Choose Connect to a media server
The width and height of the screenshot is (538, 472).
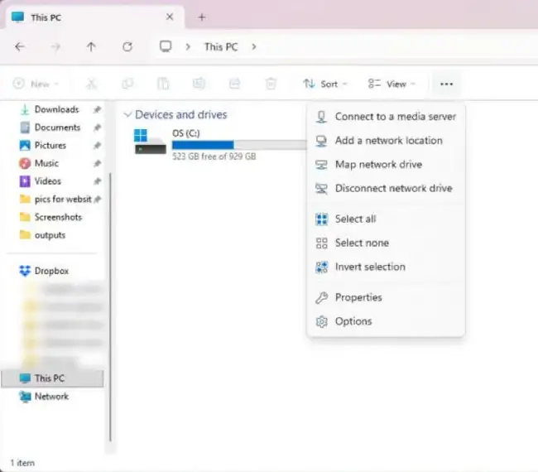coord(386,117)
